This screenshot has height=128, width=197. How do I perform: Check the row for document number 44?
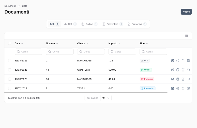10,70
